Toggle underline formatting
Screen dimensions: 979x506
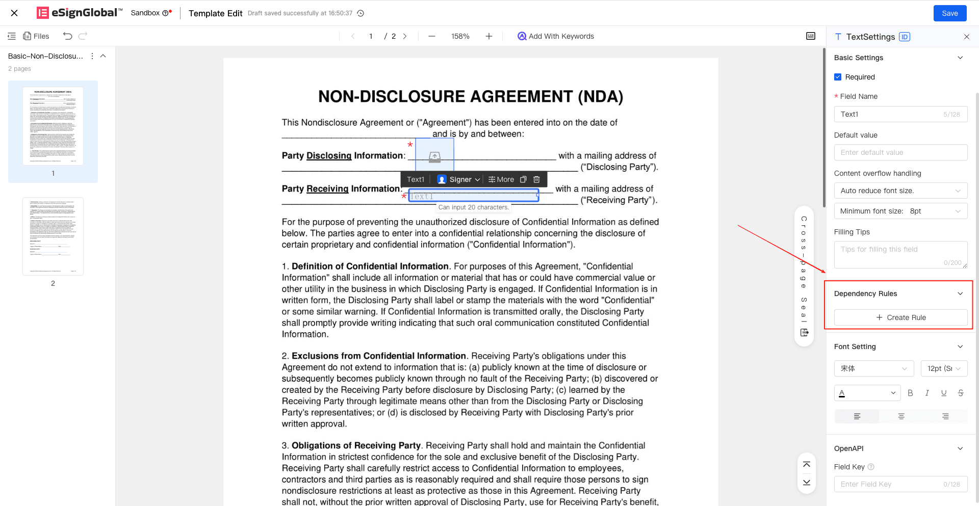click(944, 393)
